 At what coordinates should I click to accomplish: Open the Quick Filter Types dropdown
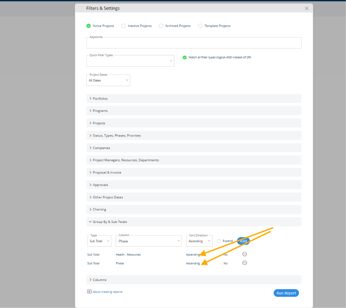(130, 61)
